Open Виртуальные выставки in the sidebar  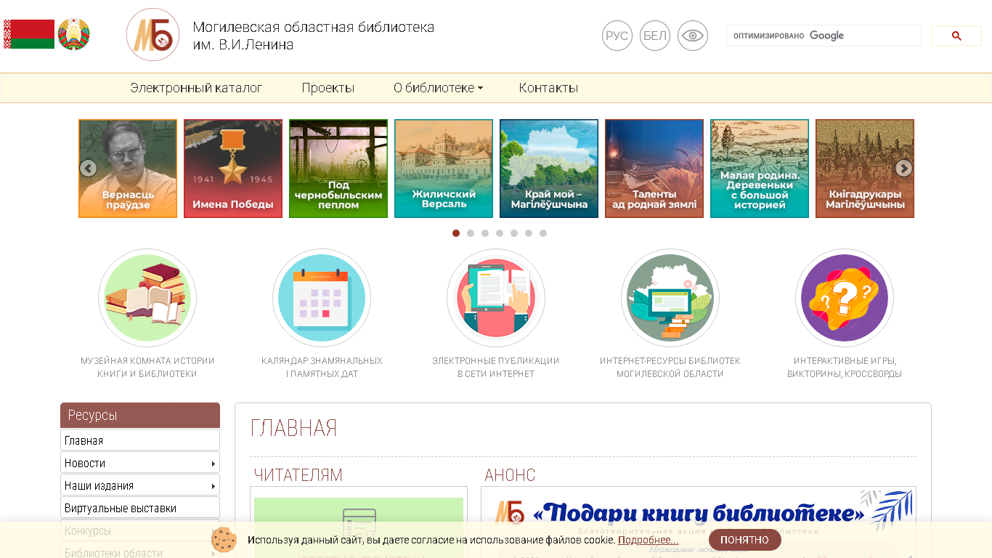[x=140, y=508]
